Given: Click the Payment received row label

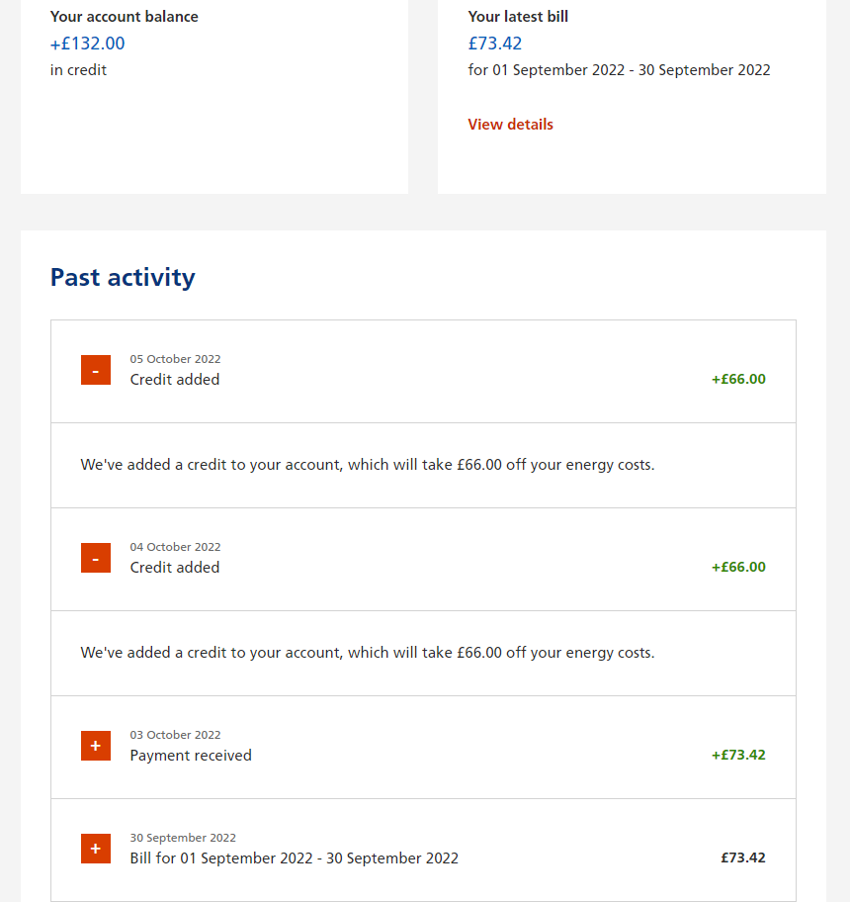Looking at the screenshot, I should coord(191,756).
